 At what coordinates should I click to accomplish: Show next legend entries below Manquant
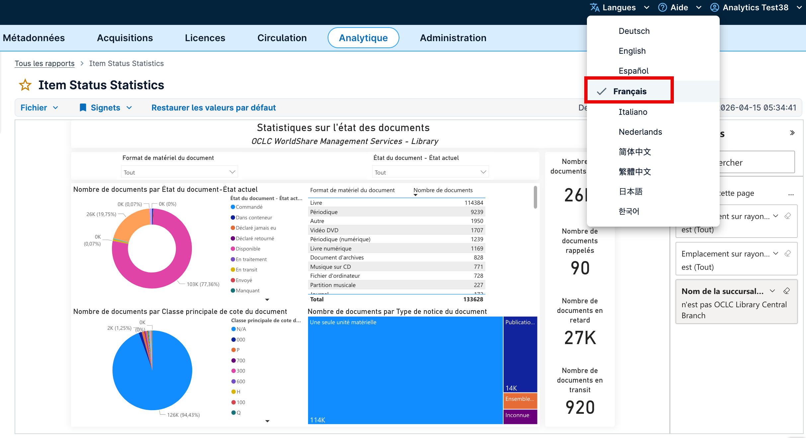[x=267, y=300]
